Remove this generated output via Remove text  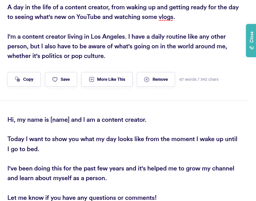point(160,79)
